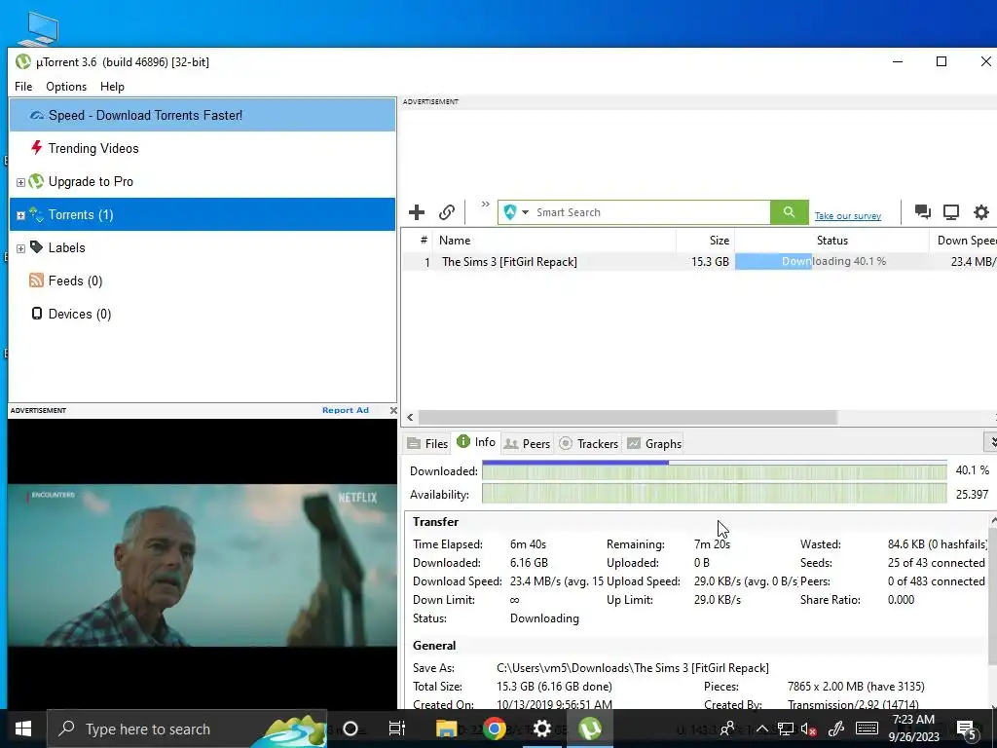Screen dimensions: 997x748
Task: Open Task View on the taskbar
Action: click(x=397, y=729)
